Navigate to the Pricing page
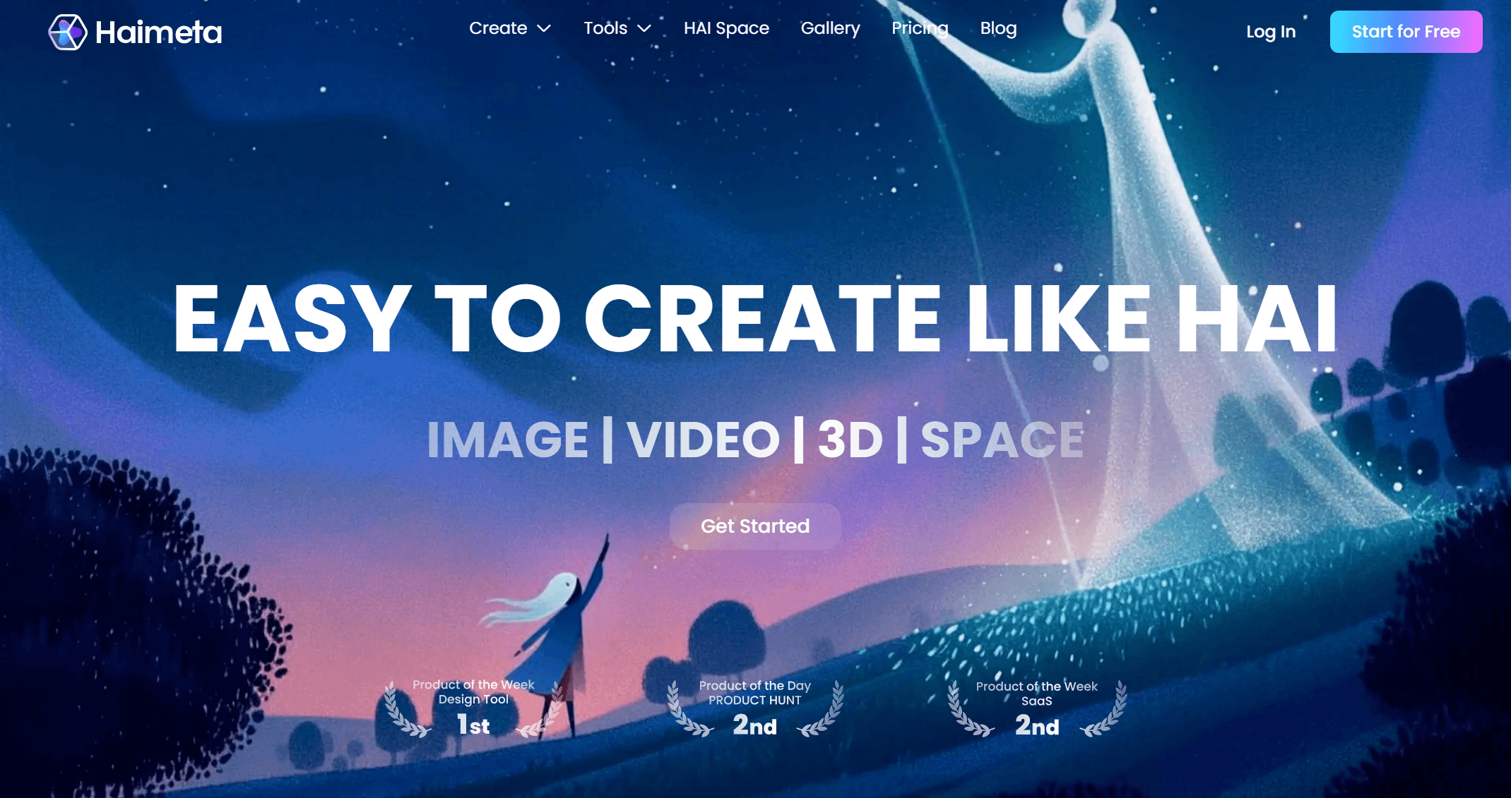Screen dimensions: 1511x798 click(x=920, y=28)
